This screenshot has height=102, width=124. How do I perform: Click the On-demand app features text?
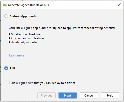[28, 38]
